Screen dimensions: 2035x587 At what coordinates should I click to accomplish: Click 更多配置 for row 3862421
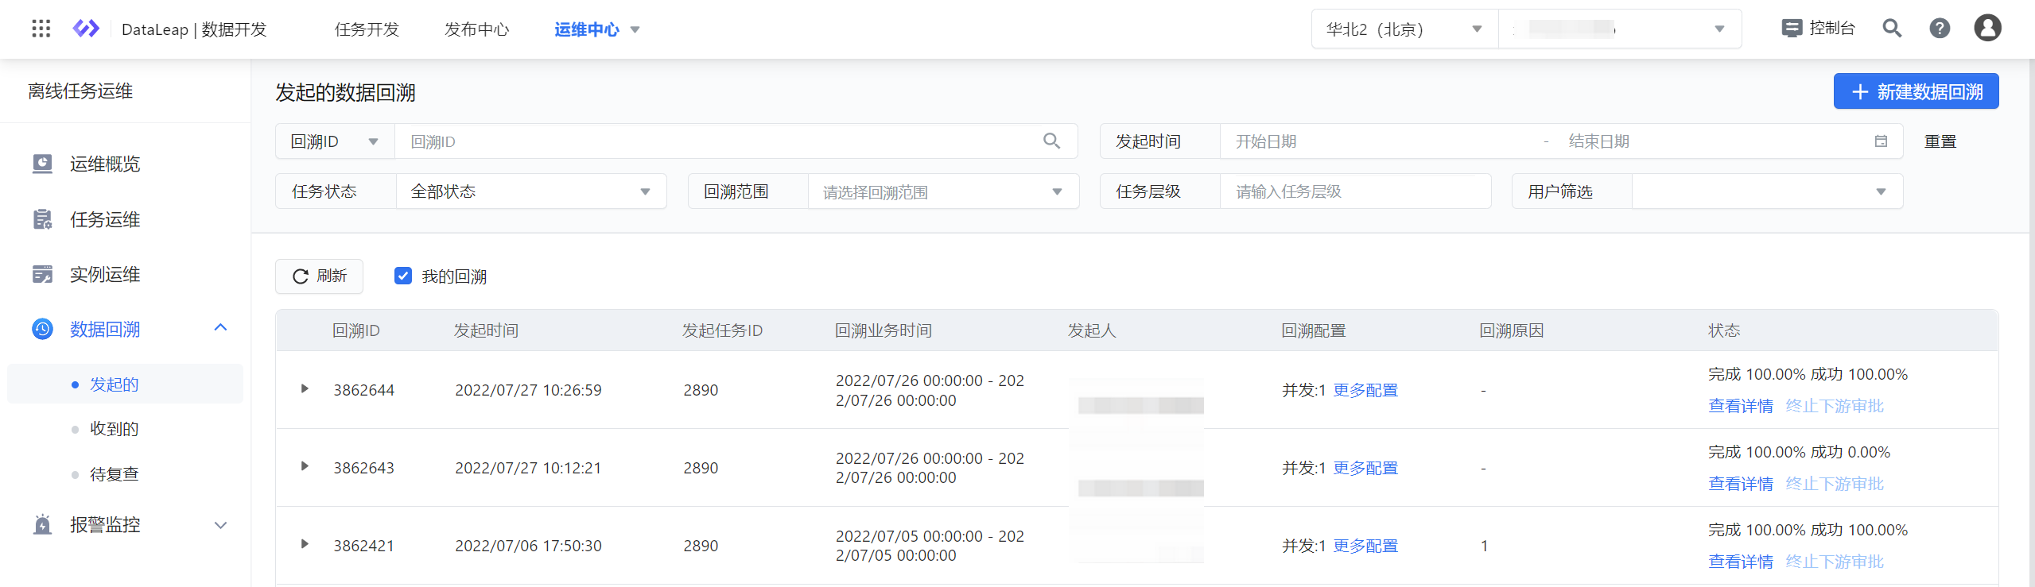click(1365, 546)
